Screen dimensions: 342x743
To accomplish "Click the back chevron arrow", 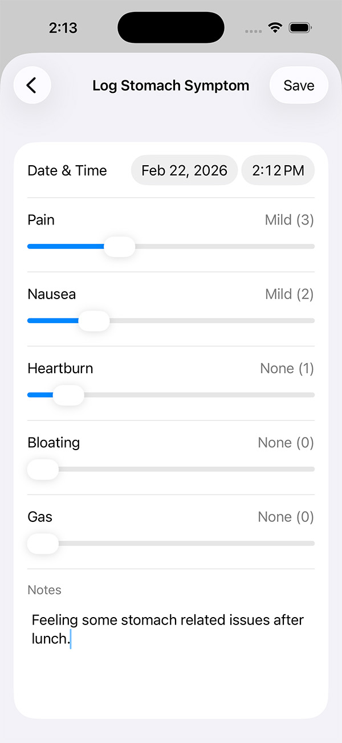I will 32,84.
